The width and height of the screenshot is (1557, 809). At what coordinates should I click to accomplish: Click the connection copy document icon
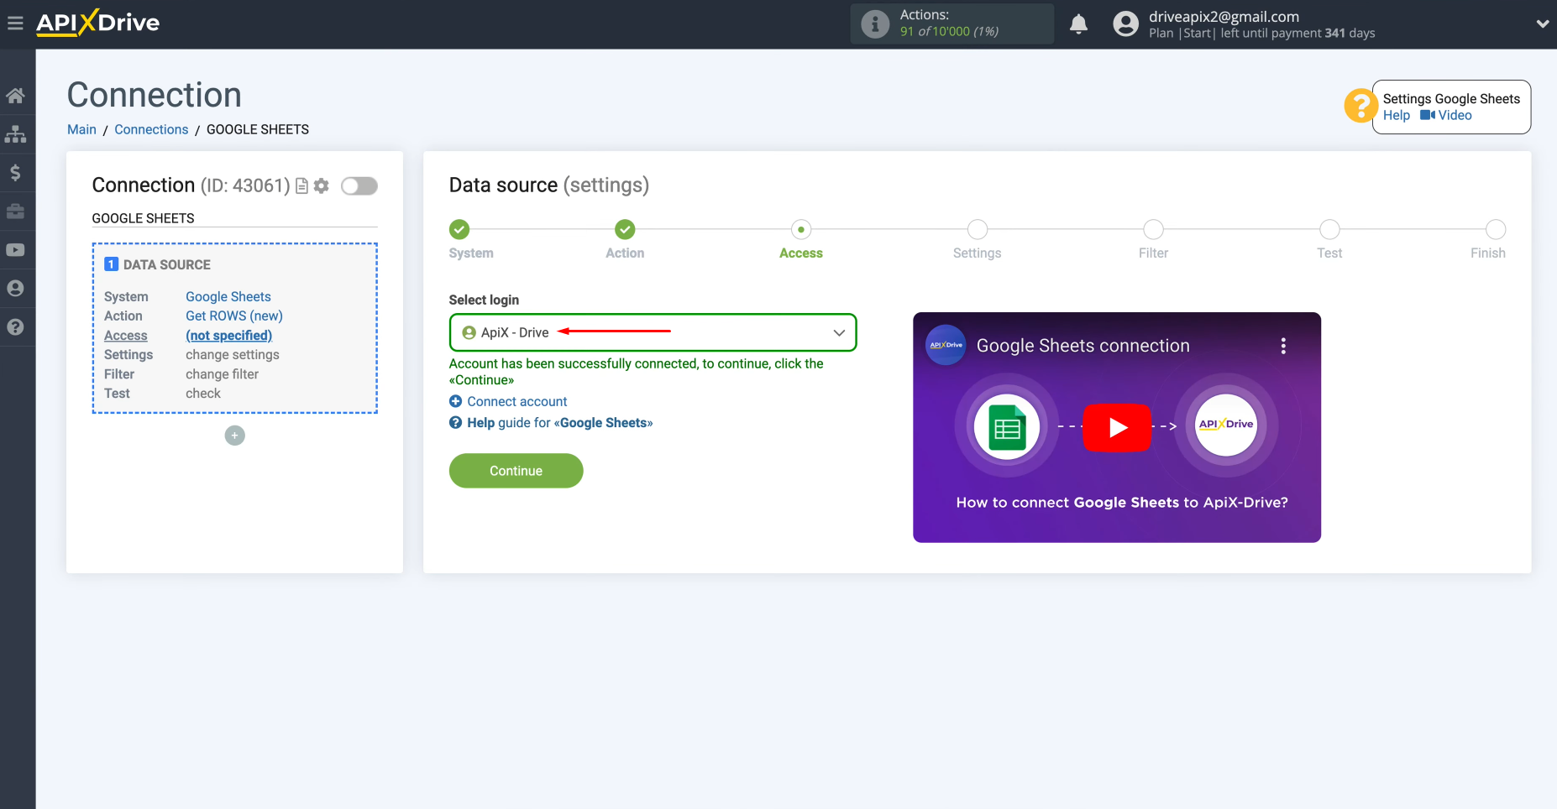point(301,185)
